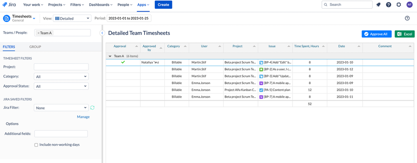Enable Include non-working days checkbox

click(x=36, y=145)
